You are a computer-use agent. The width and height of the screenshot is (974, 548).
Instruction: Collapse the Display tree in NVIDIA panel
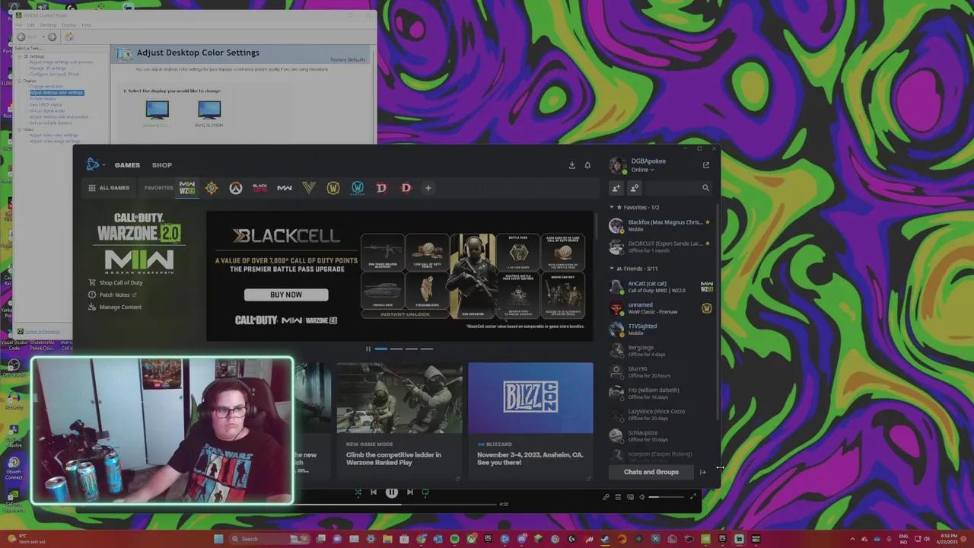(x=20, y=81)
